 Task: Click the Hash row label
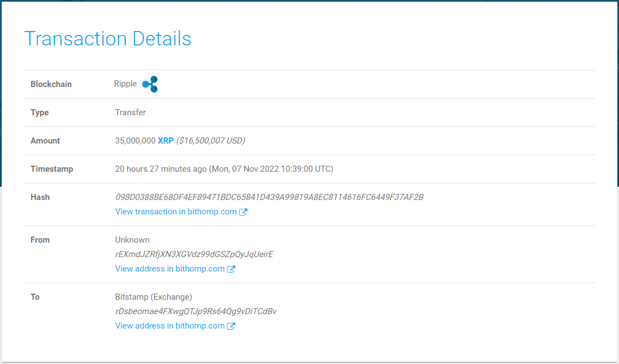pyautogui.click(x=40, y=197)
